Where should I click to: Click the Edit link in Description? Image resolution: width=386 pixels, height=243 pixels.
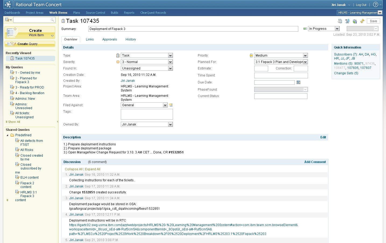pyautogui.click(x=323, y=137)
